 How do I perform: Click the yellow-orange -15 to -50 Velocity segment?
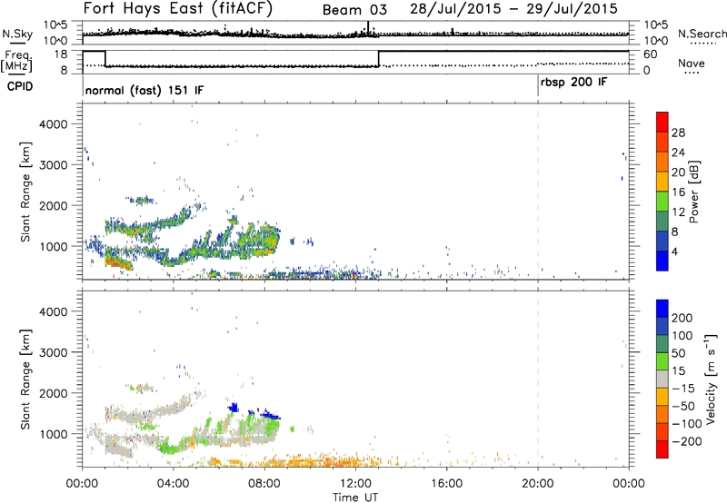[x=662, y=397]
